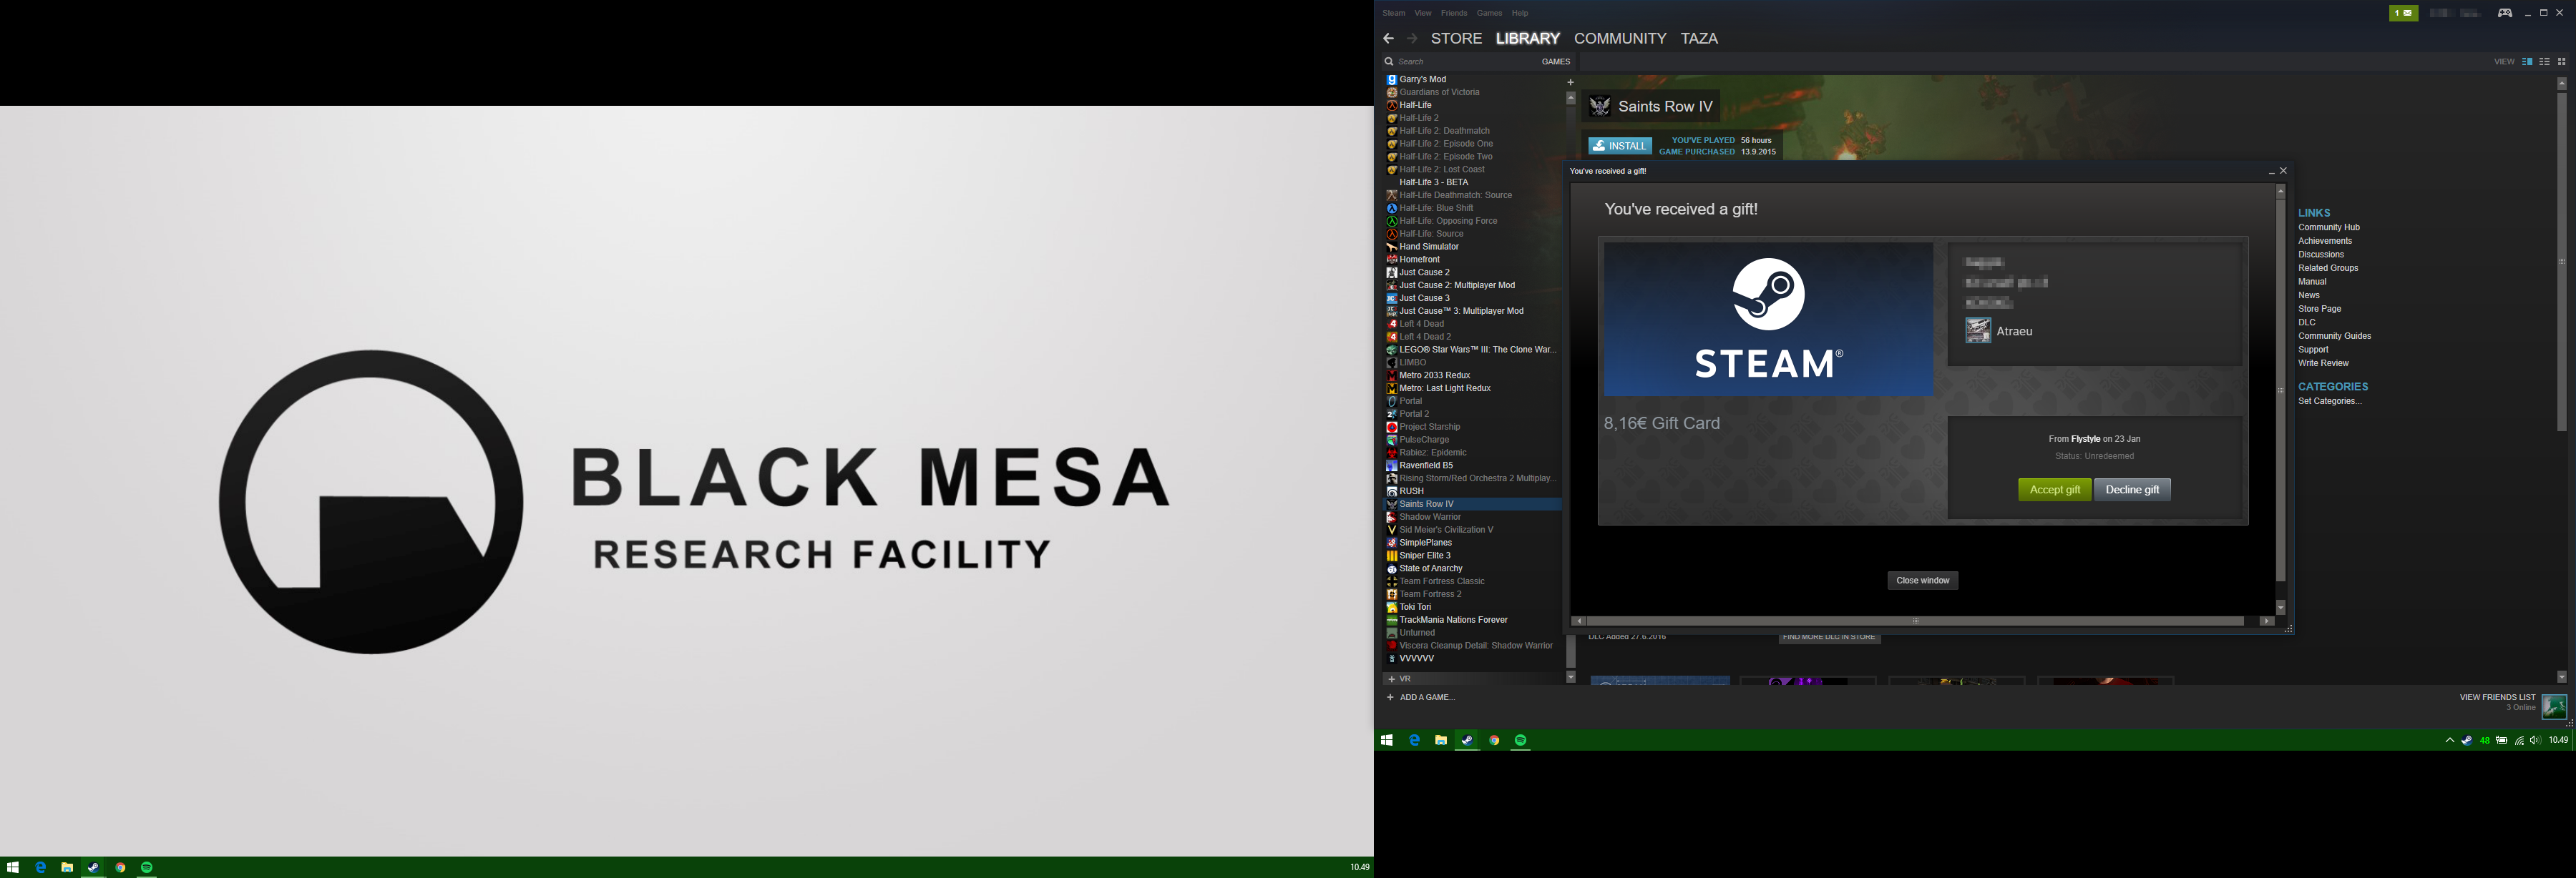Viewport: 2576px width, 878px height.
Task: Open the View menu
Action: pos(1423,13)
